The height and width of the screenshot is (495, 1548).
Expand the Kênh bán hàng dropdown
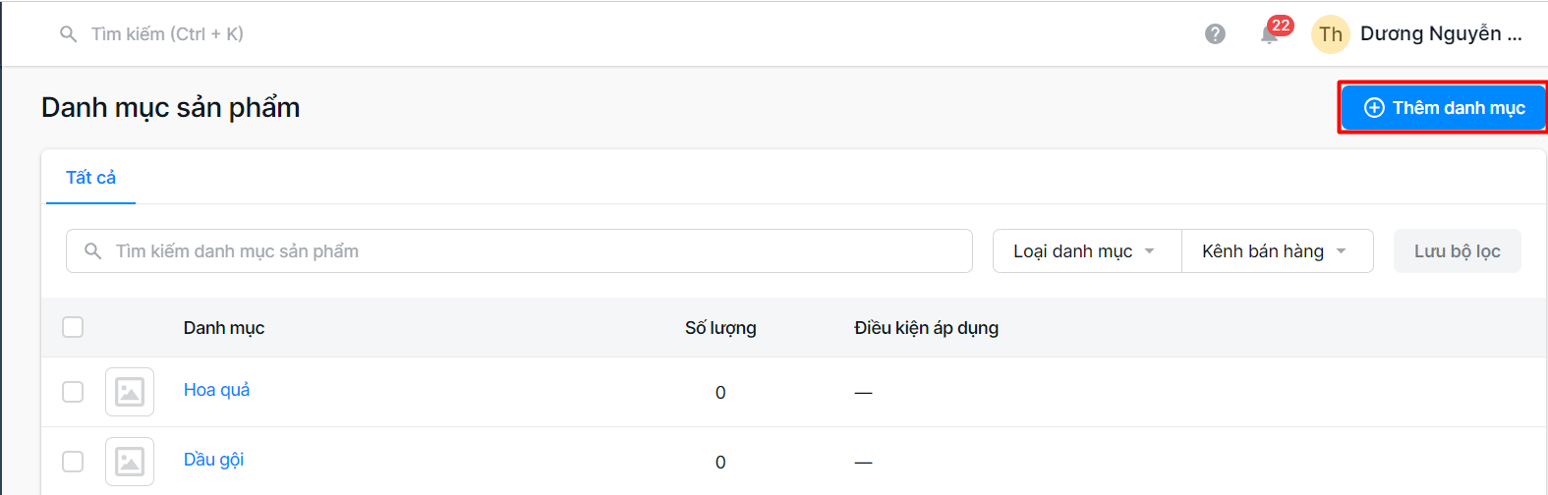coord(1276,251)
